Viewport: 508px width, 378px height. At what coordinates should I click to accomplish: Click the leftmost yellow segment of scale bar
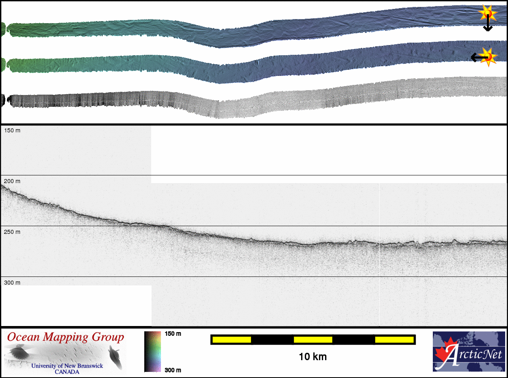click(232, 339)
